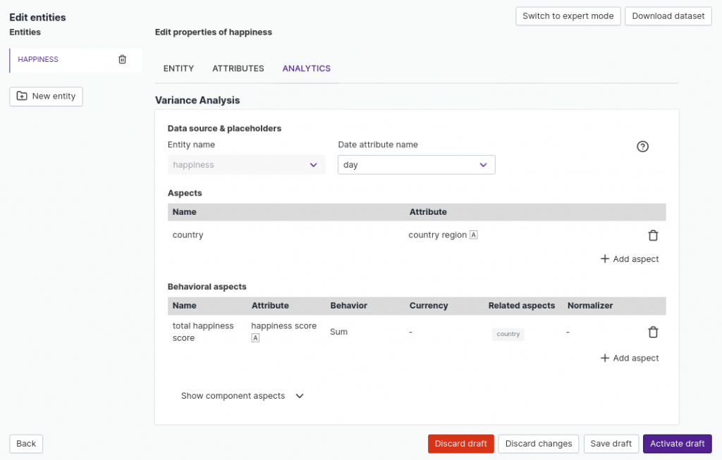Delete the HAPPINESS entity with trash icon
Screen dimensions: 722x460
click(122, 59)
